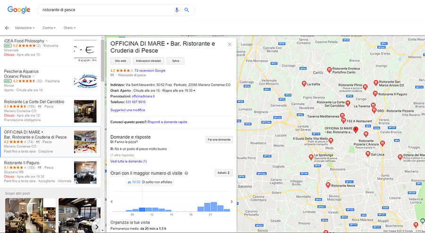Click the (1 altra risposta) text

click(122, 155)
